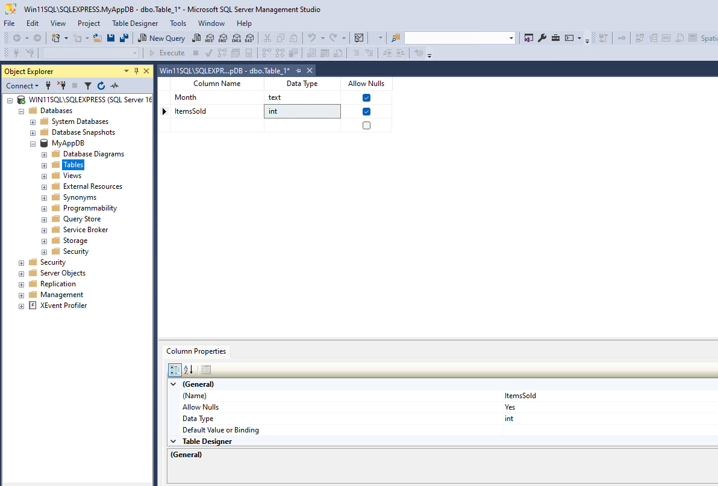This screenshot has height=486, width=718.
Task: Open the View menu
Action: (58, 23)
